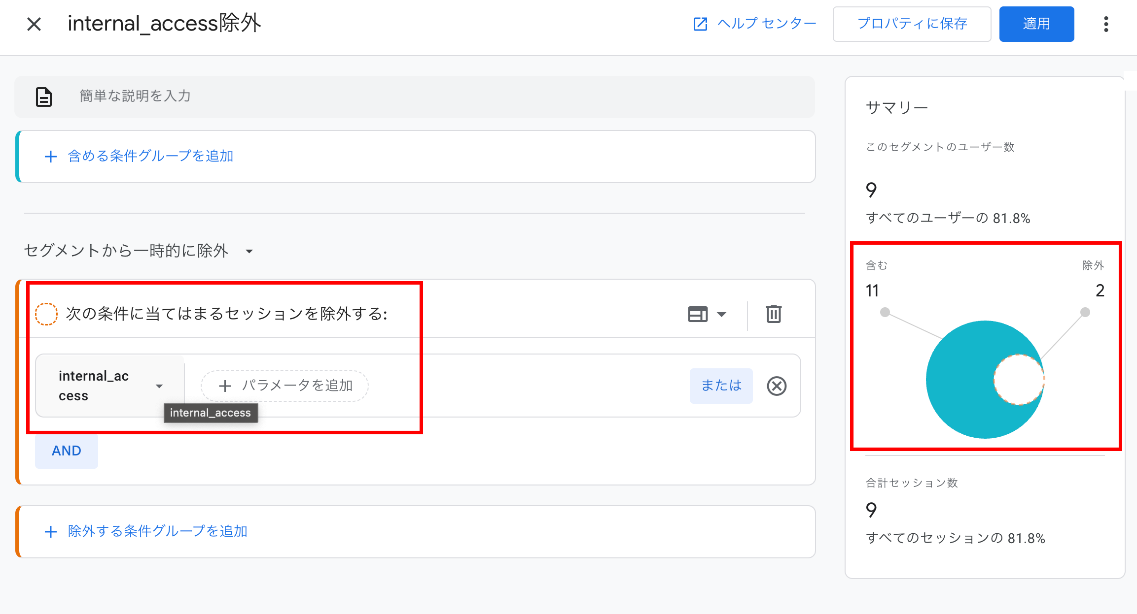
Task: Click the AND connector chip
Action: pyautogui.click(x=66, y=451)
